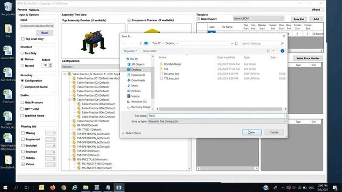Enable Specified Name checkbox
This screenshot has height=192, width=342.
22,116
